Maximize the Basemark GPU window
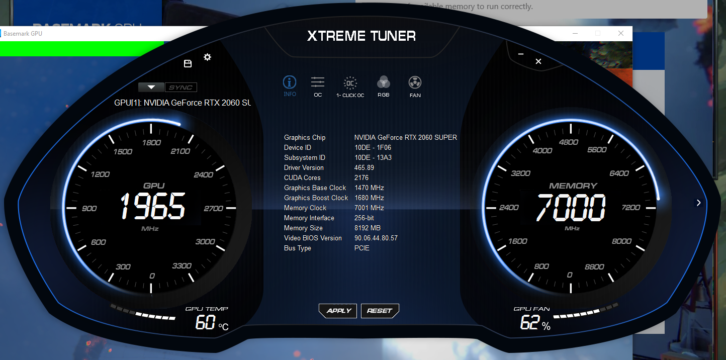 point(598,33)
